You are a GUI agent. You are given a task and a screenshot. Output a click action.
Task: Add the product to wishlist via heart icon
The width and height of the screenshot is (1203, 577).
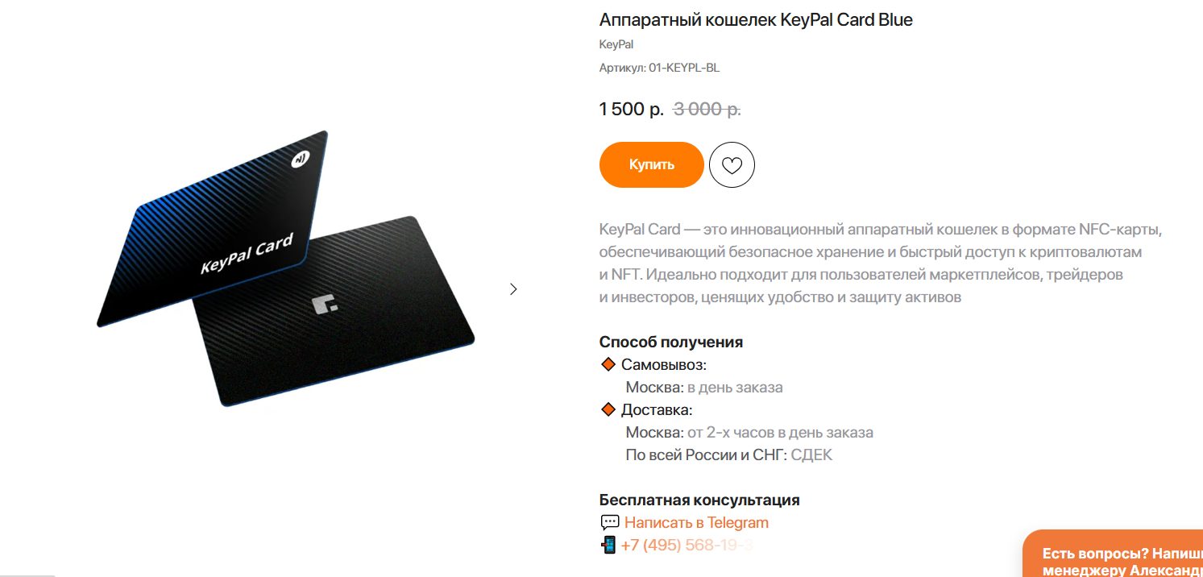(732, 165)
